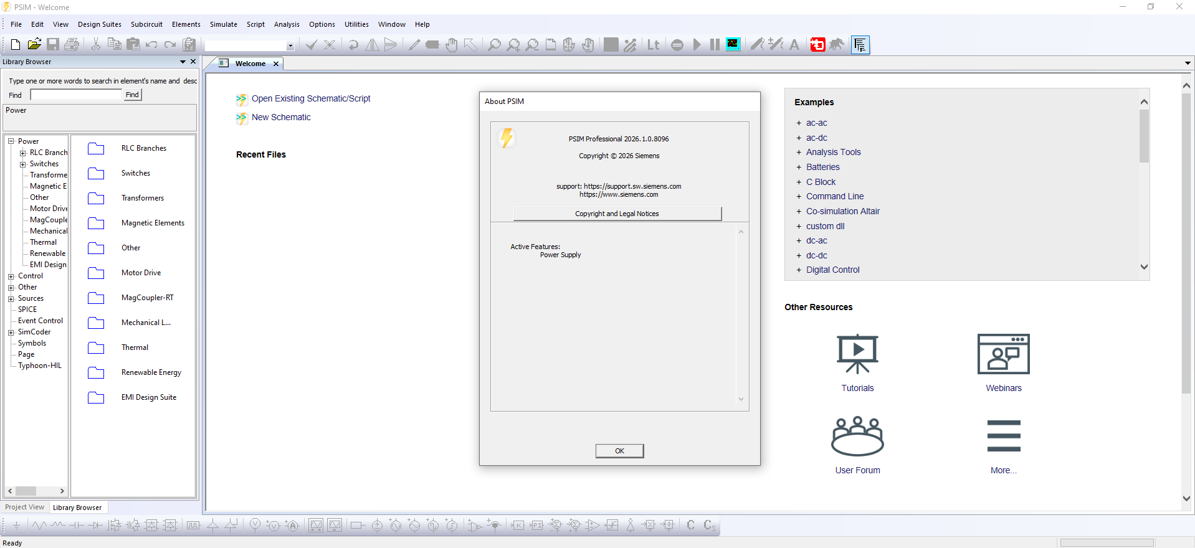This screenshot has height=548, width=1195.
Task: Expand the RLC Branch tree node
Action: (22, 153)
